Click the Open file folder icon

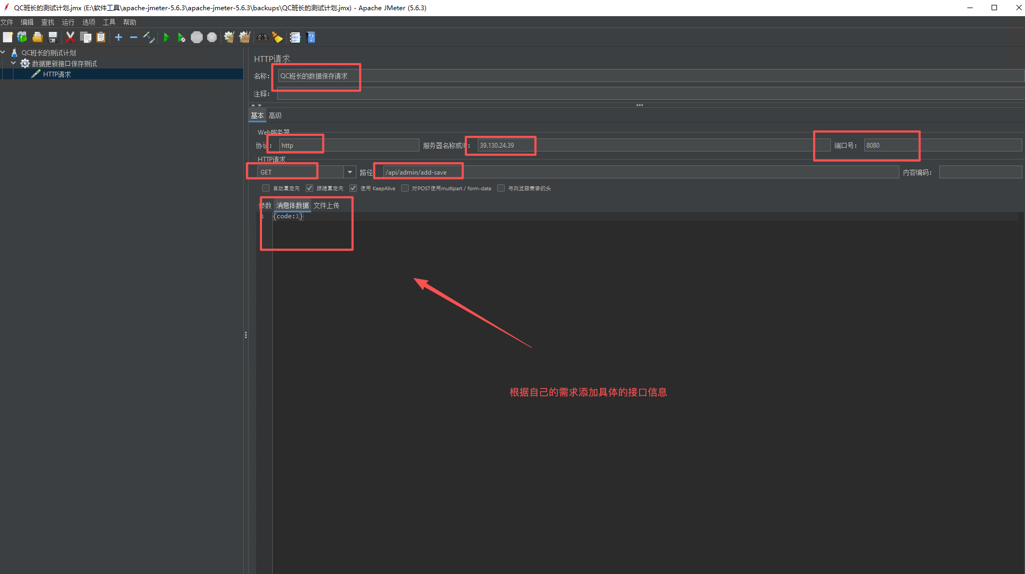coord(37,37)
